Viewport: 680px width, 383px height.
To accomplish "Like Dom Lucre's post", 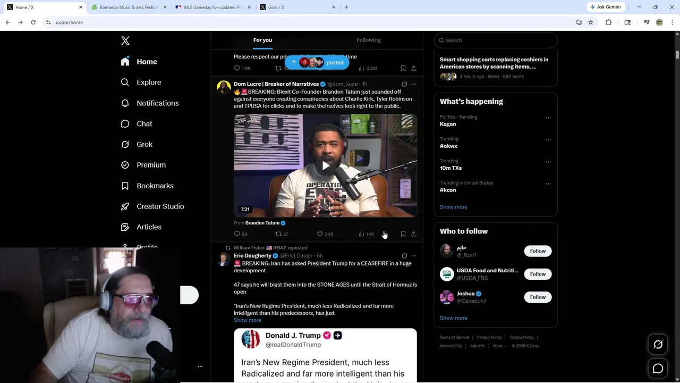I will [325, 234].
